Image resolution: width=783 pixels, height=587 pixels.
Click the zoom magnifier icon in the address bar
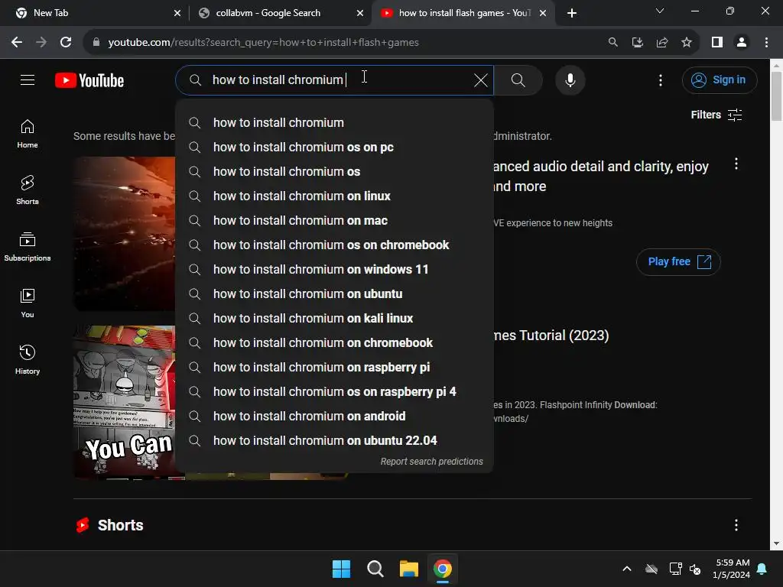pos(612,42)
